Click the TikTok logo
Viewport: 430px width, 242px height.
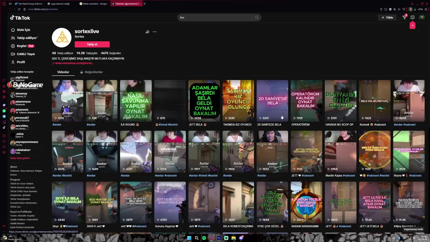click(20, 18)
